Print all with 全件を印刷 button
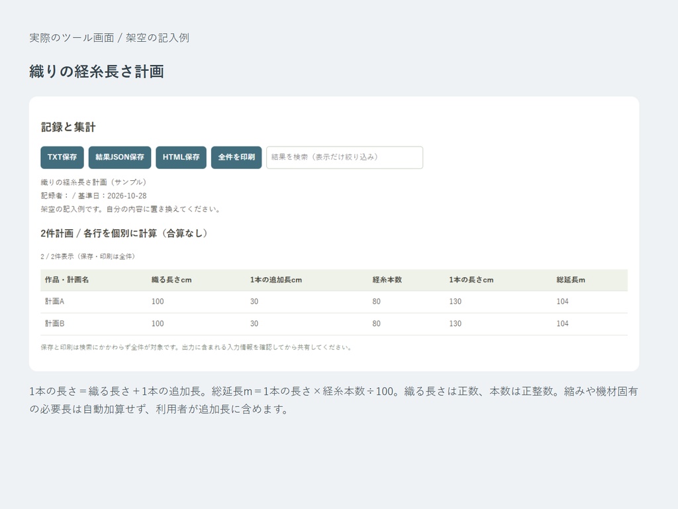The image size is (678, 509). click(x=236, y=158)
